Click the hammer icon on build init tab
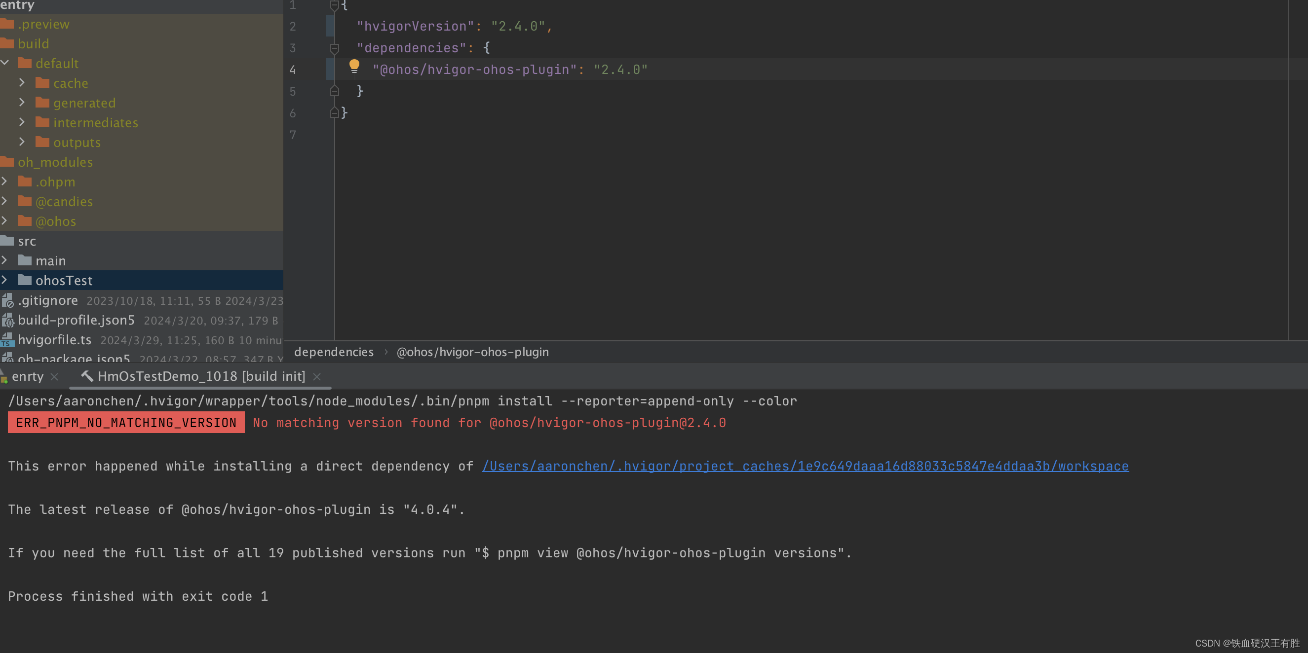 [x=87, y=376]
